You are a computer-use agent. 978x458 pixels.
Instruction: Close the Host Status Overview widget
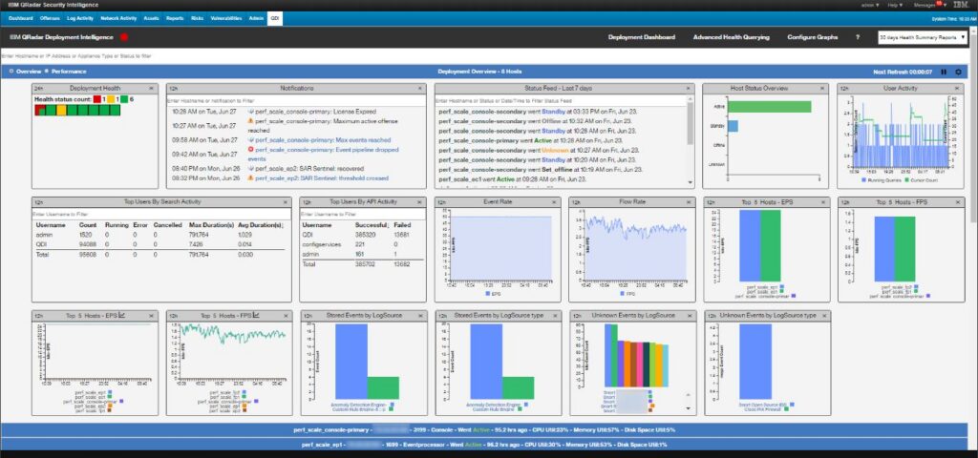click(x=824, y=89)
